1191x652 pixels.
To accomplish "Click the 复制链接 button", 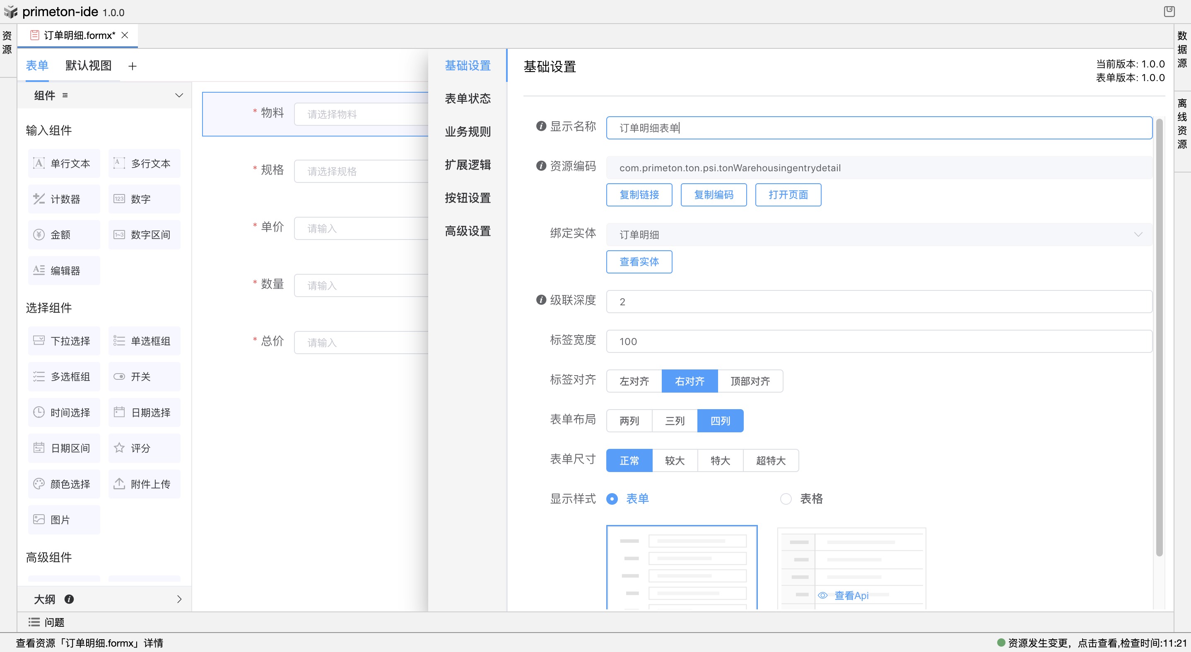I will pyautogui.click(x=639, y=195).
